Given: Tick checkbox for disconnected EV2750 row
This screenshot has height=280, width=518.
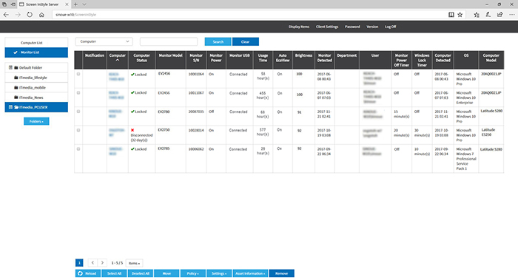Looking at the screenshot, I should click(78, 130).
